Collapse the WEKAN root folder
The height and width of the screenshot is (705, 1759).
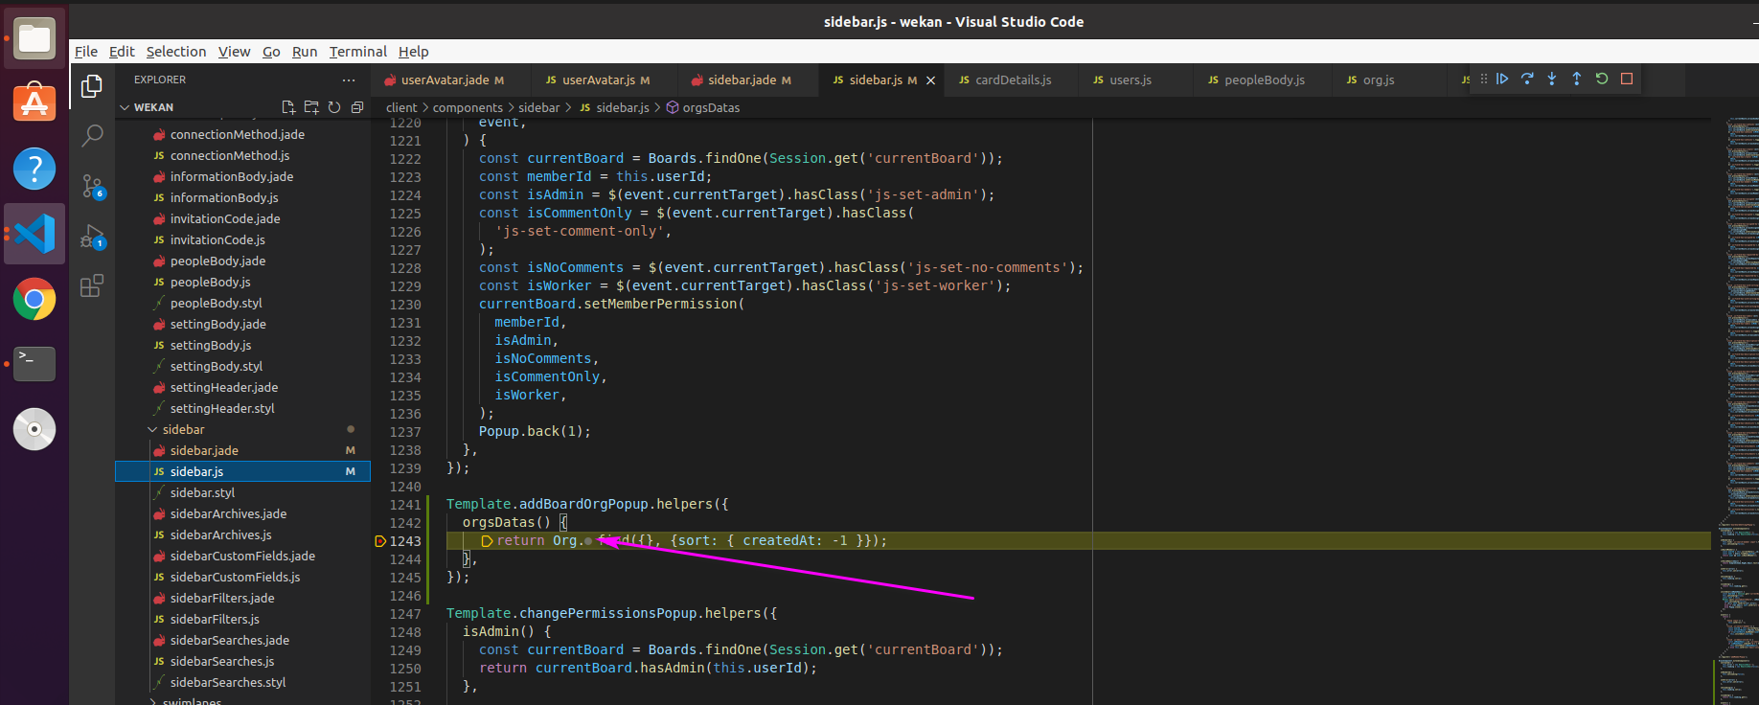125,107
